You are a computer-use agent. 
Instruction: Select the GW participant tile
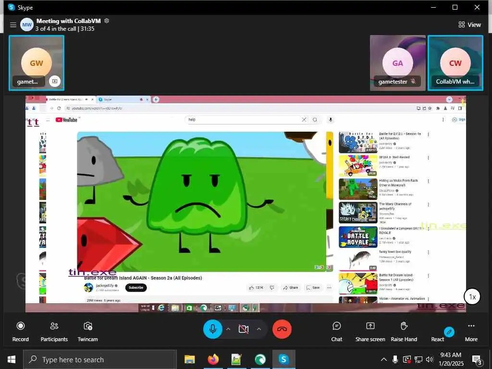pos(37,63)
